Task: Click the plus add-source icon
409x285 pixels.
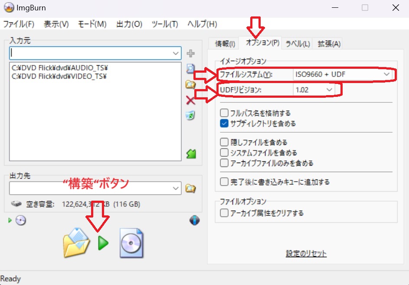Action: click(x=191, y=53)
